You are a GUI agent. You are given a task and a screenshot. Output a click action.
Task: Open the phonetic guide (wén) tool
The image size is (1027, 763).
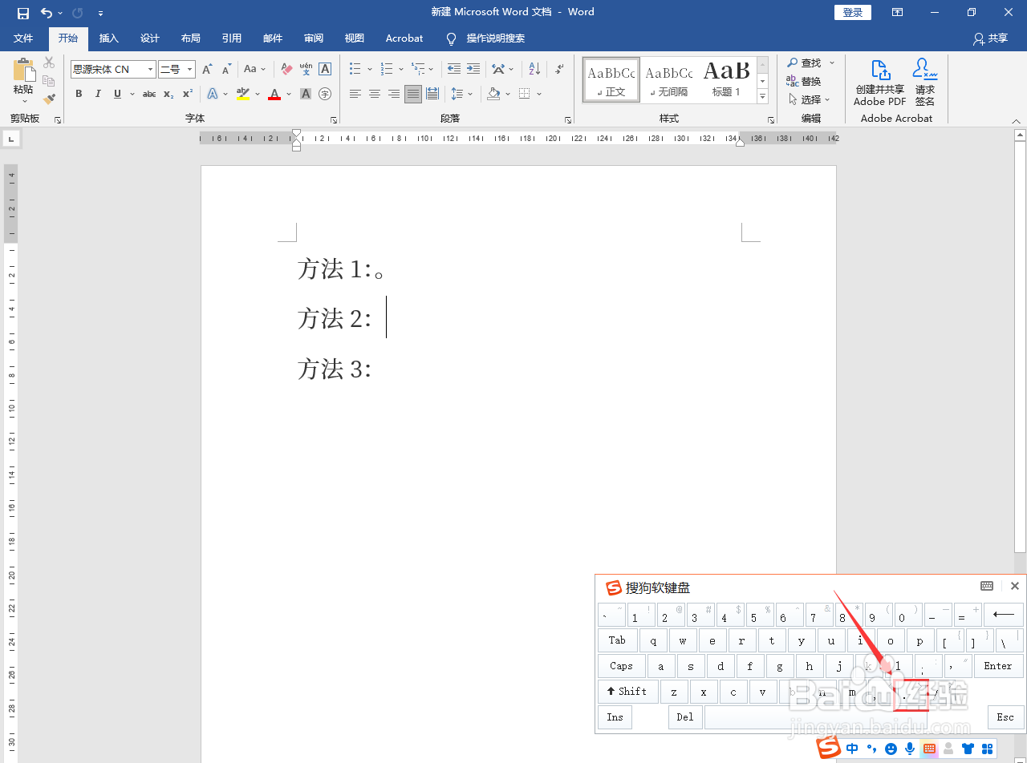[x=306, y=70]
